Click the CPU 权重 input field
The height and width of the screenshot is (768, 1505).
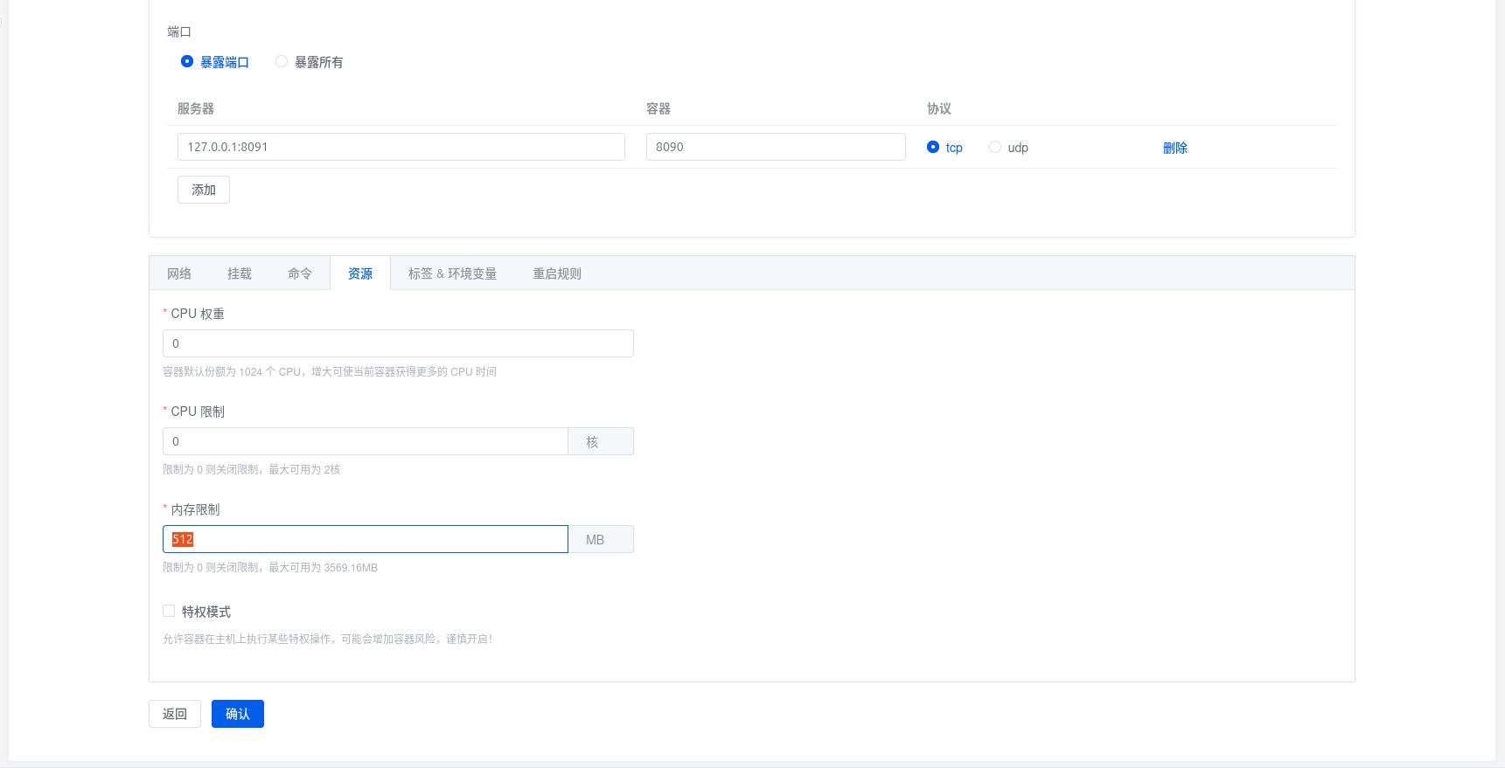click(398, 343)
